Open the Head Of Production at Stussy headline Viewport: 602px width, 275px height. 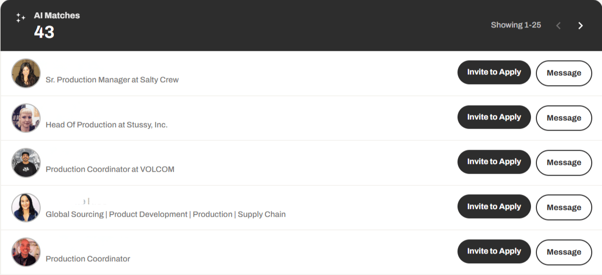tap(106, 125)
